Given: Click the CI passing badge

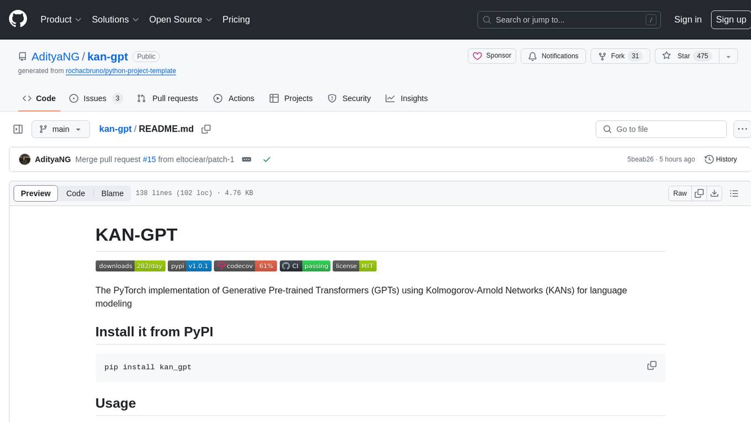Looking at the screenshot, I should [305, 266].
